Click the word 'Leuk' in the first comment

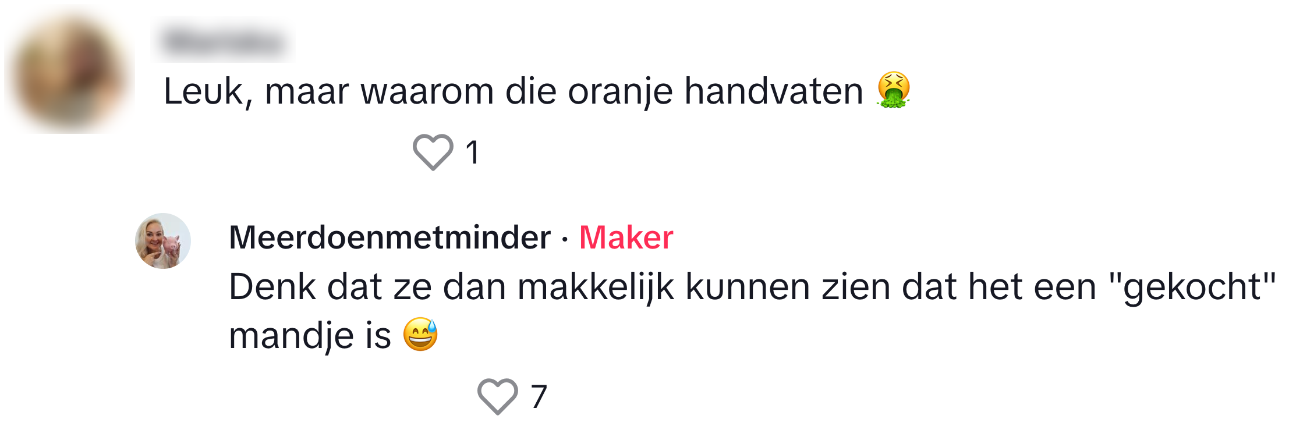[x=203, y=91]
